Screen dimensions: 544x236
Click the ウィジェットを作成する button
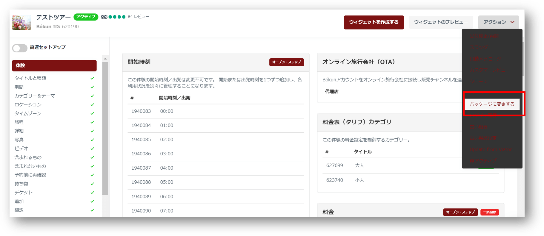point(374,22)
